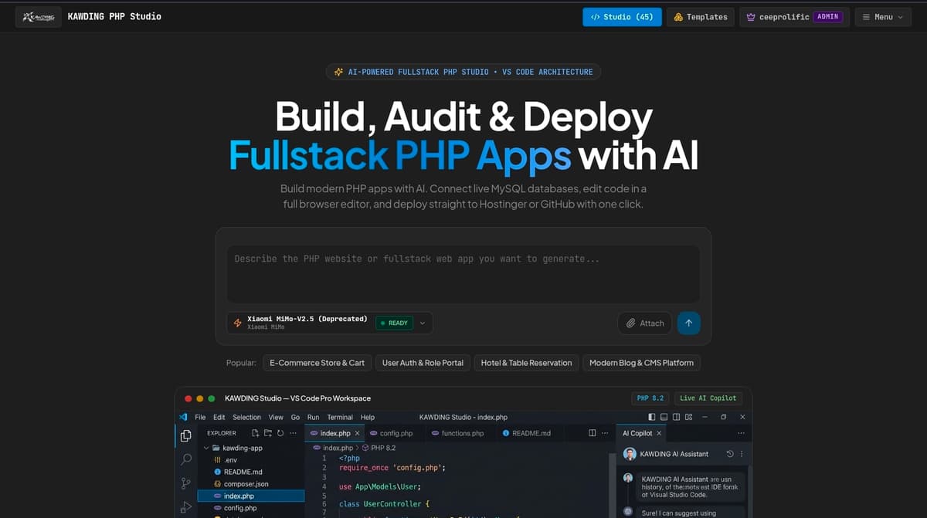Open the Run menu
The image size is (927, 518).
(x=313, y=417)
